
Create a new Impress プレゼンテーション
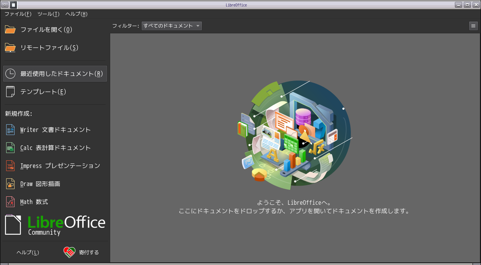[x=55, y=166]
